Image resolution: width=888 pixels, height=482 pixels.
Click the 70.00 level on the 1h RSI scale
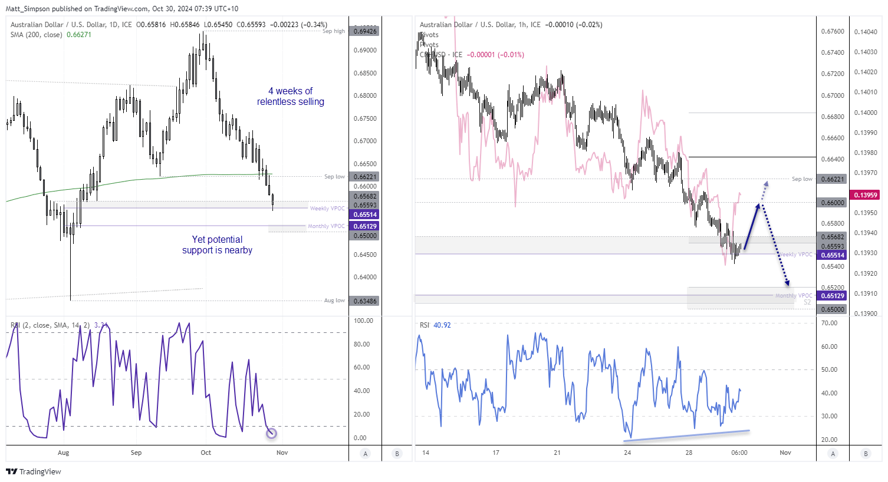(x=829, y=323)
